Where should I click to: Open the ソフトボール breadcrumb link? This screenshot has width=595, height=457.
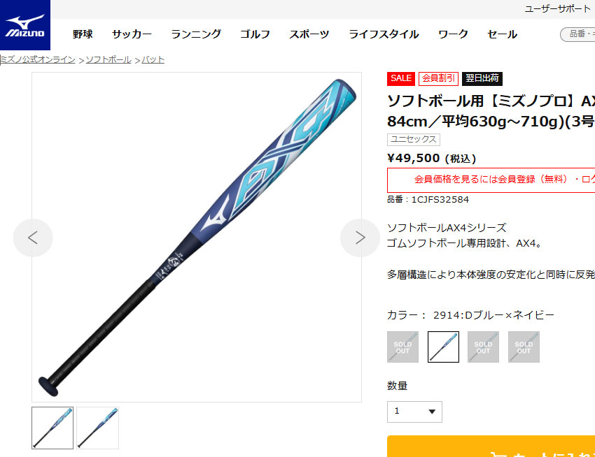pyautogui.click(x=108, y=60)
